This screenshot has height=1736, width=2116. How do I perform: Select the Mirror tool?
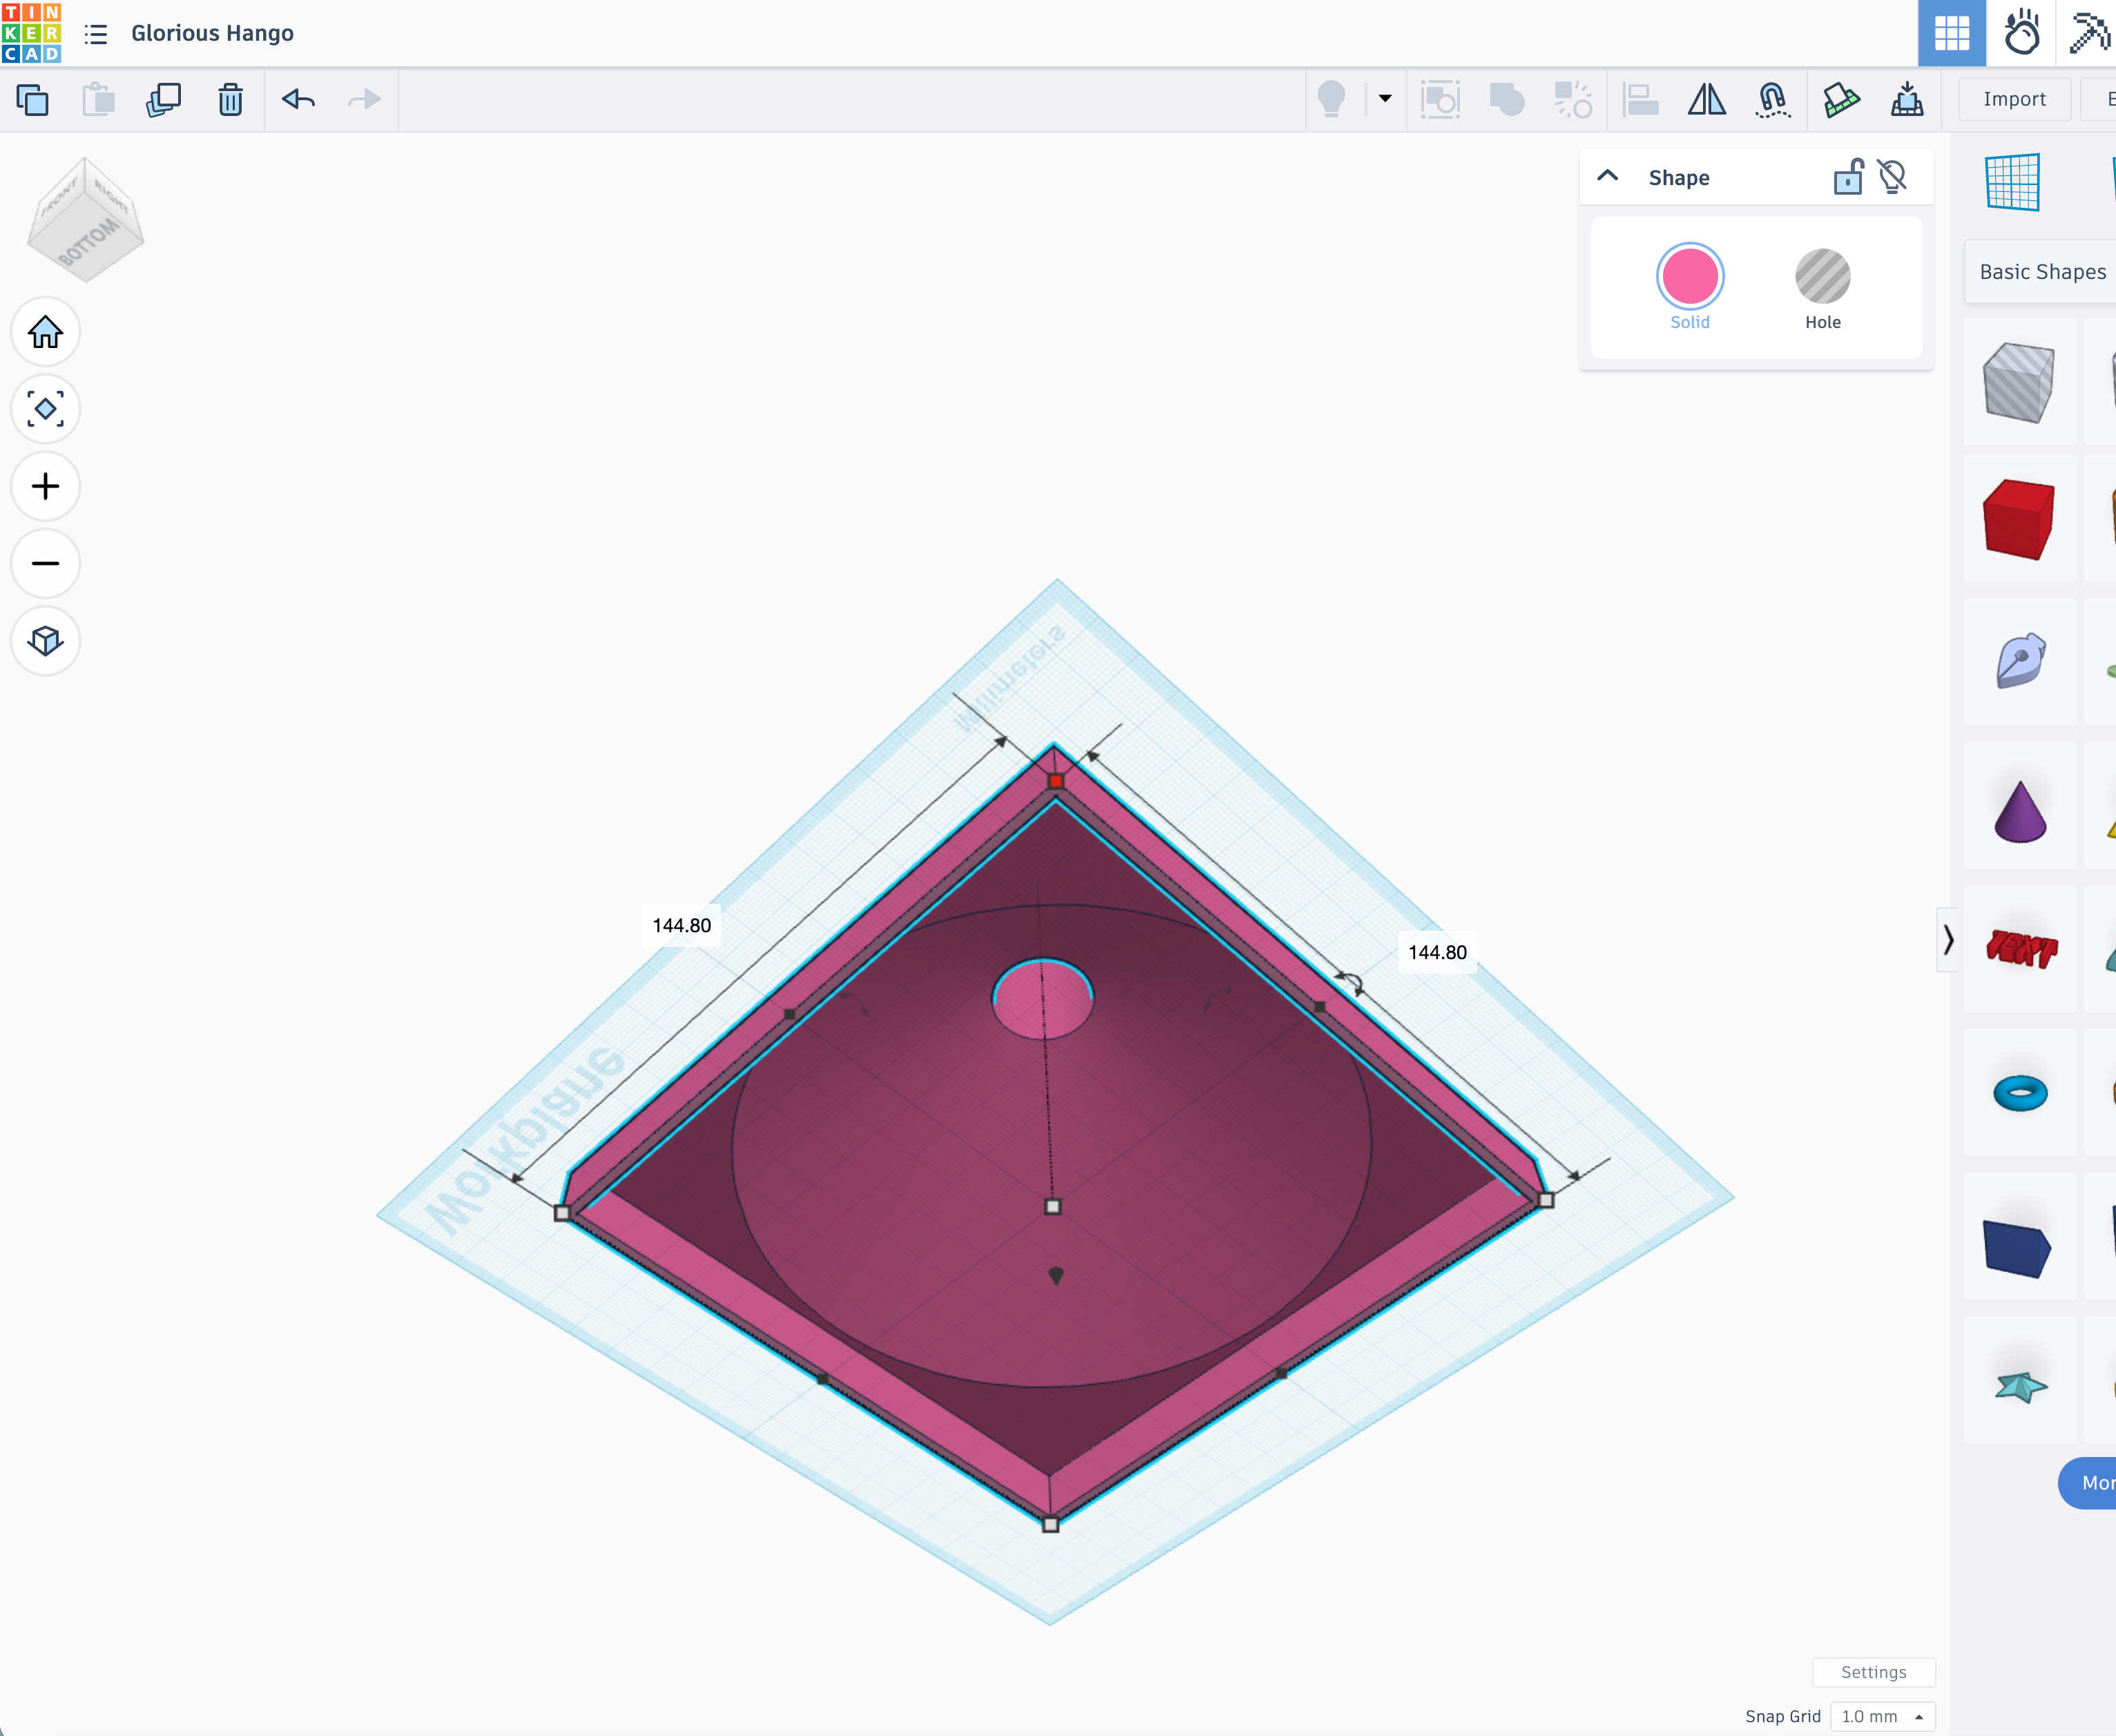(1706, 100)
